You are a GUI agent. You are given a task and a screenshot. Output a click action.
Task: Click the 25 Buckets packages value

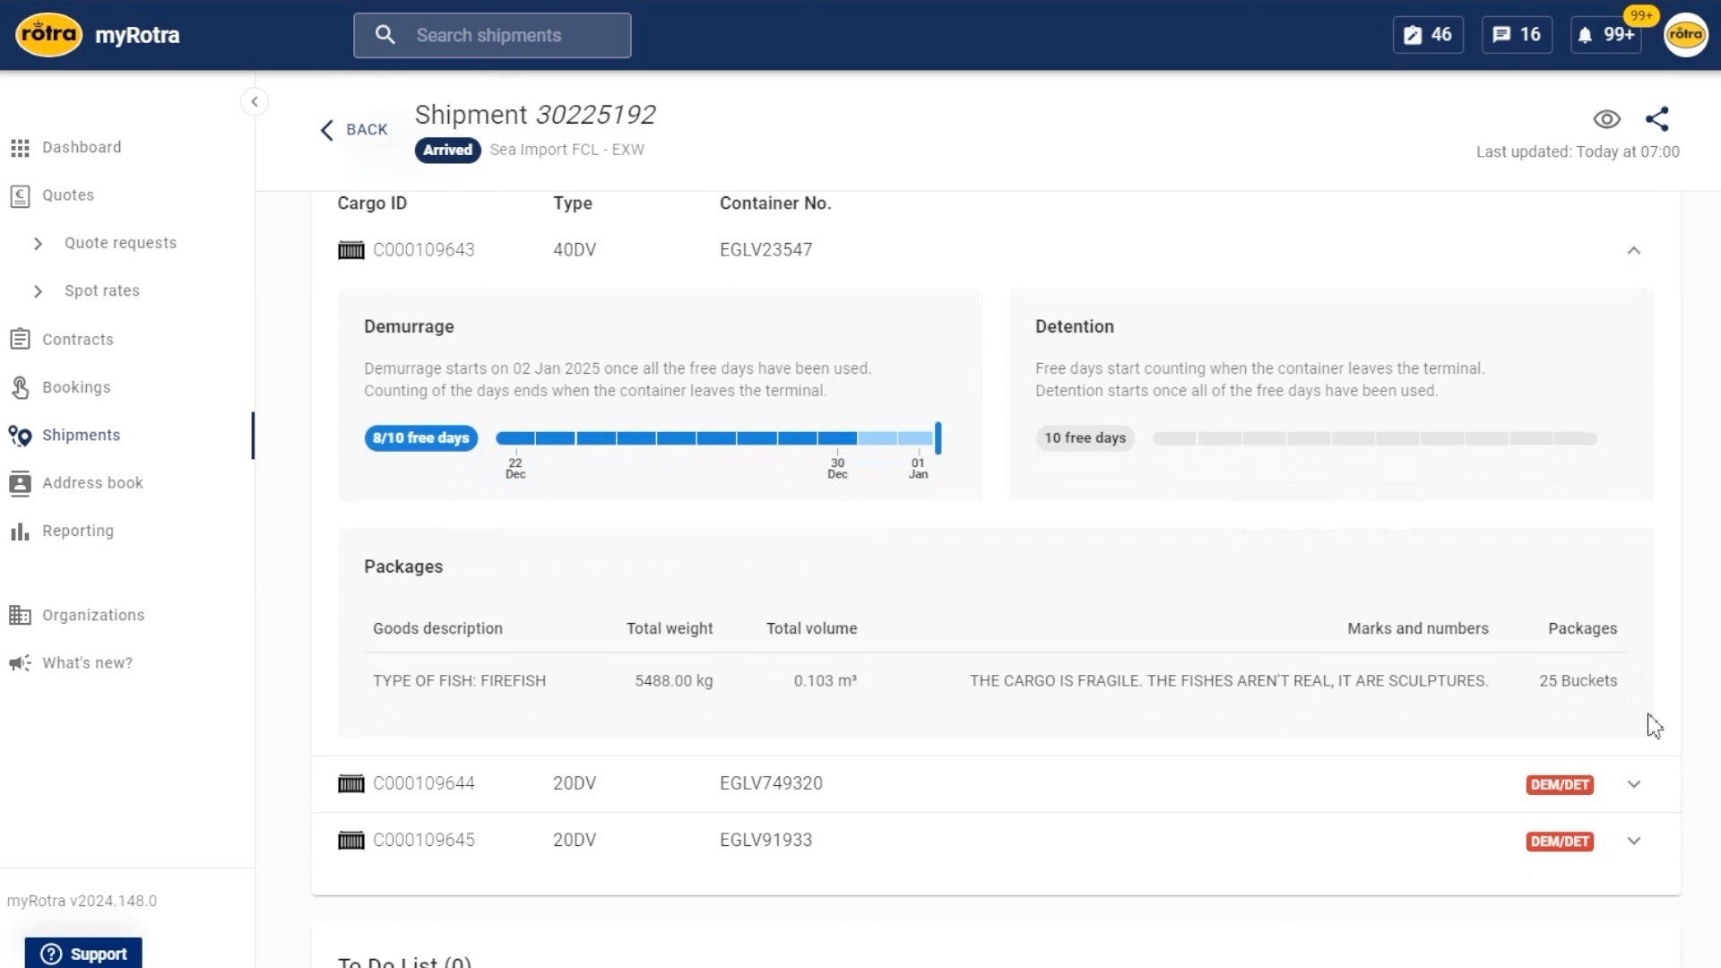point(1578,681)
